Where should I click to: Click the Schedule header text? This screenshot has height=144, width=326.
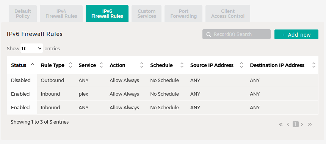161,65
